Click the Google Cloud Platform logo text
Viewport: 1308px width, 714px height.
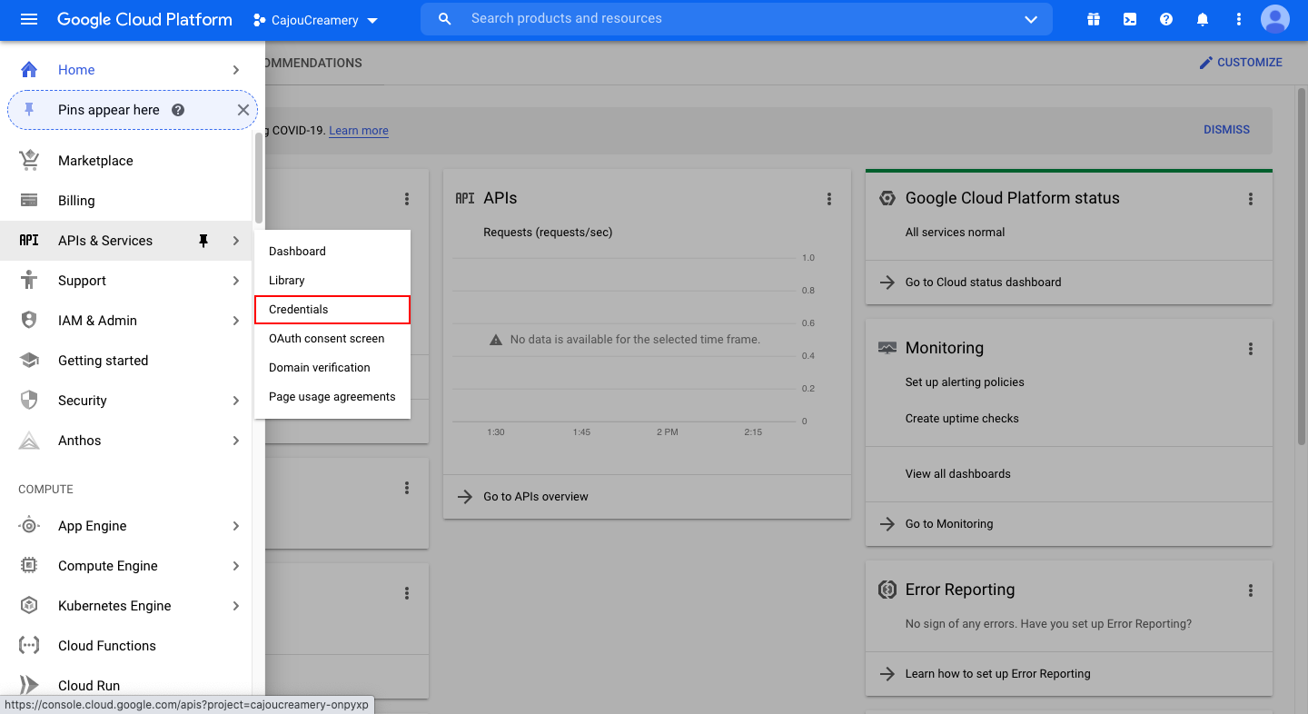[144, 19]
